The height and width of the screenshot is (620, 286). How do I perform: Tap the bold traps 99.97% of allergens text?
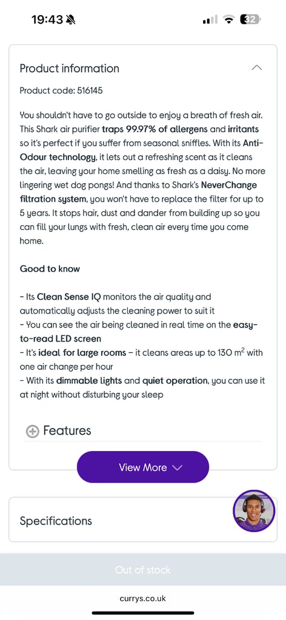click(164, 130)
